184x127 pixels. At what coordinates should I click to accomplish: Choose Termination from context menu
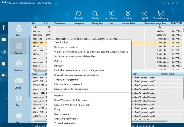pos(61,42)
